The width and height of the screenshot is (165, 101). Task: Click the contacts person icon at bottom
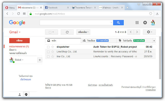20,95
